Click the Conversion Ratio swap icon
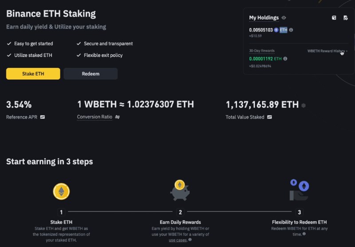 click(118, 117)
